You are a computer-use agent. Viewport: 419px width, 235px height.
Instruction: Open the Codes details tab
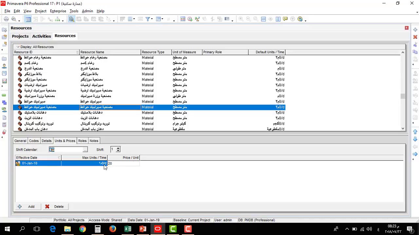pyautogui.click(x=34, y=141)
